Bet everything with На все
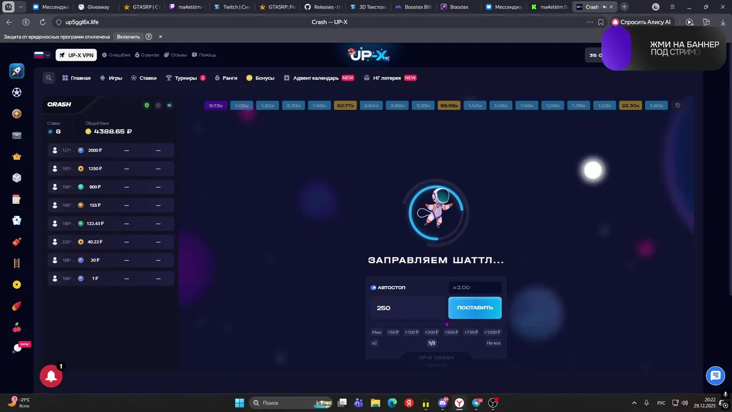732x412 pixels. click(494, 343)
